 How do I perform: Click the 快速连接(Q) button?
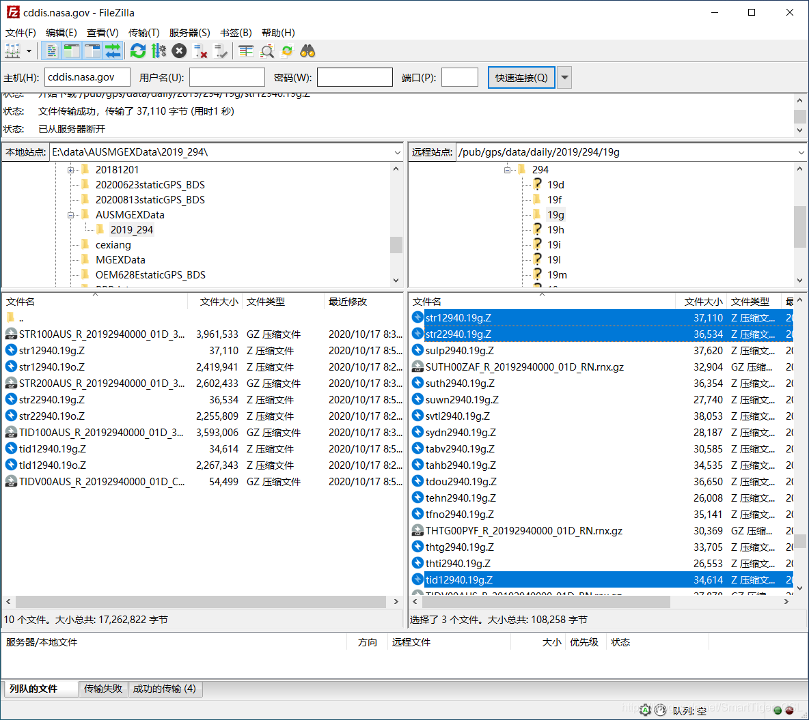(x=521, y=77)
